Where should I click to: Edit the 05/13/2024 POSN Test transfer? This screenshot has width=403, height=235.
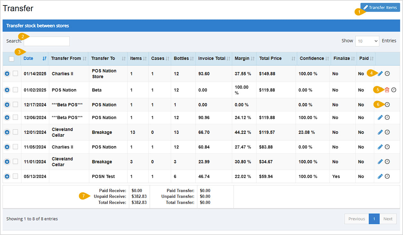coord(380,176)
